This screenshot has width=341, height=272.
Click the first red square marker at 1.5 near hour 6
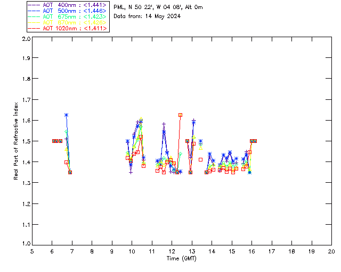click(54, 141)
